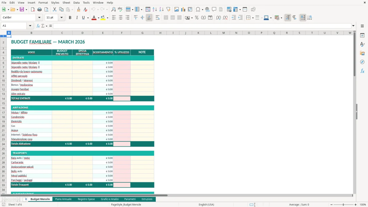Open the Sheet menu

click(66, 2)
